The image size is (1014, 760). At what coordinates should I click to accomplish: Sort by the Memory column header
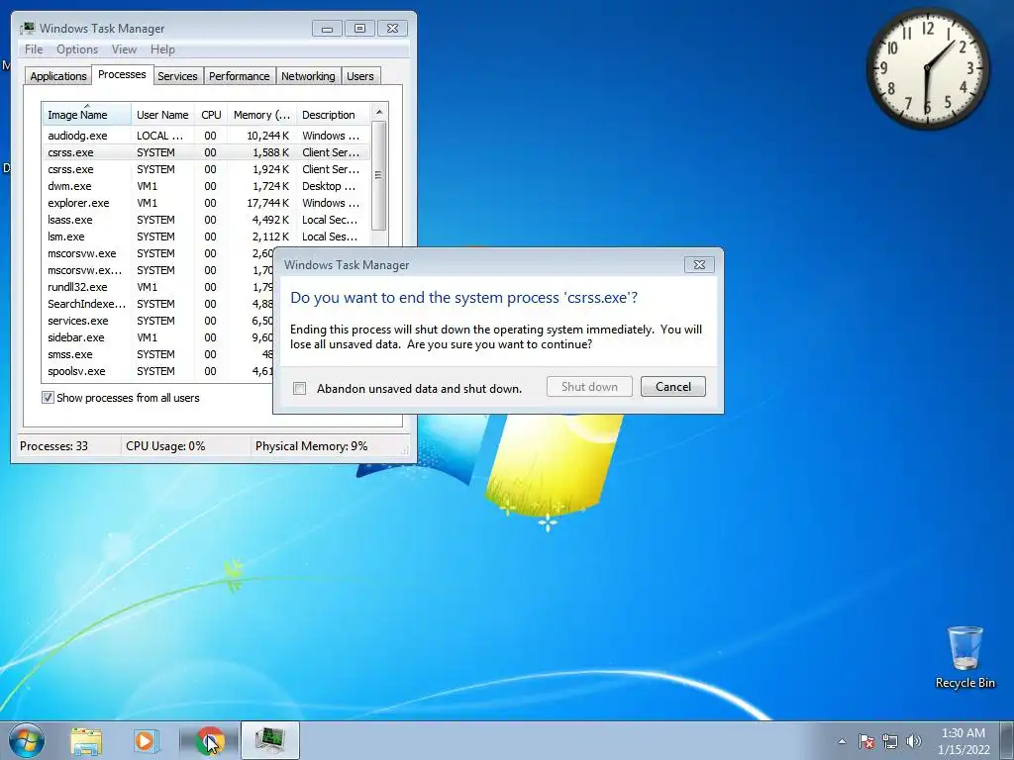pyautogui.click(x=261, y=115)
